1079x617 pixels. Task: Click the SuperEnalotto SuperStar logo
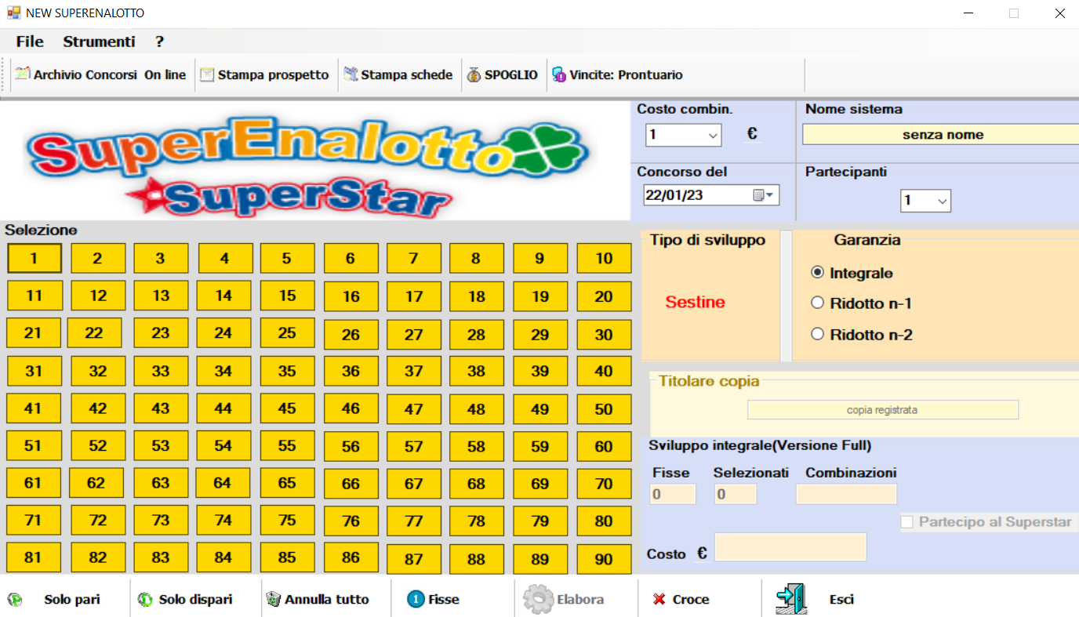click(310, 167)
